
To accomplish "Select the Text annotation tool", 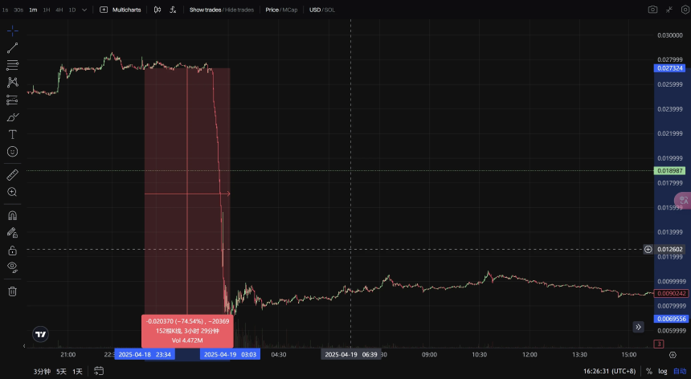I will [12, 134].
